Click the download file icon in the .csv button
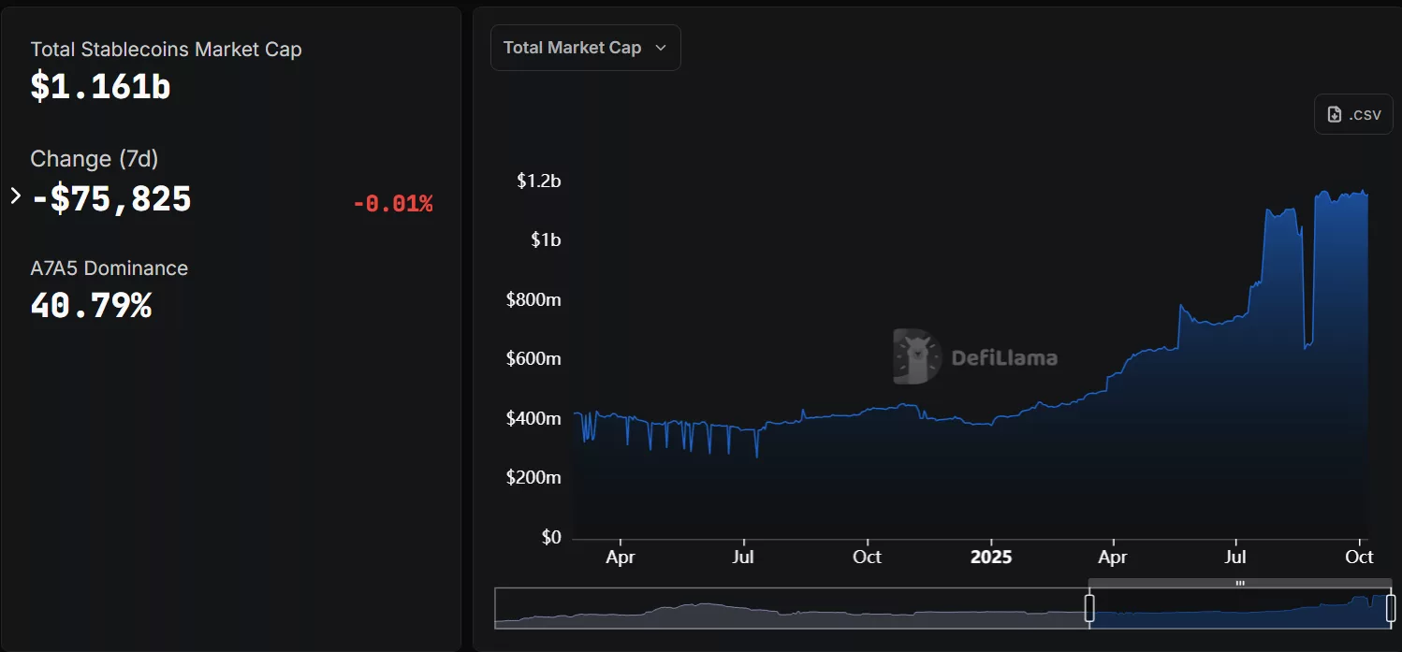The width and height of the screenshot is (1402, 652). tap(1335, 114)
